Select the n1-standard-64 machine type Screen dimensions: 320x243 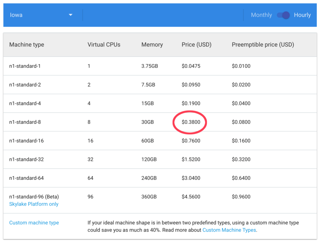(x=27, y=178)
